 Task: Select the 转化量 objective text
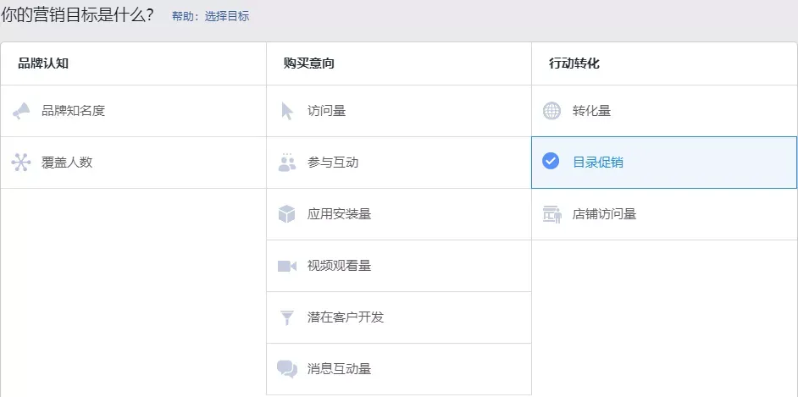tap(591, 111)
